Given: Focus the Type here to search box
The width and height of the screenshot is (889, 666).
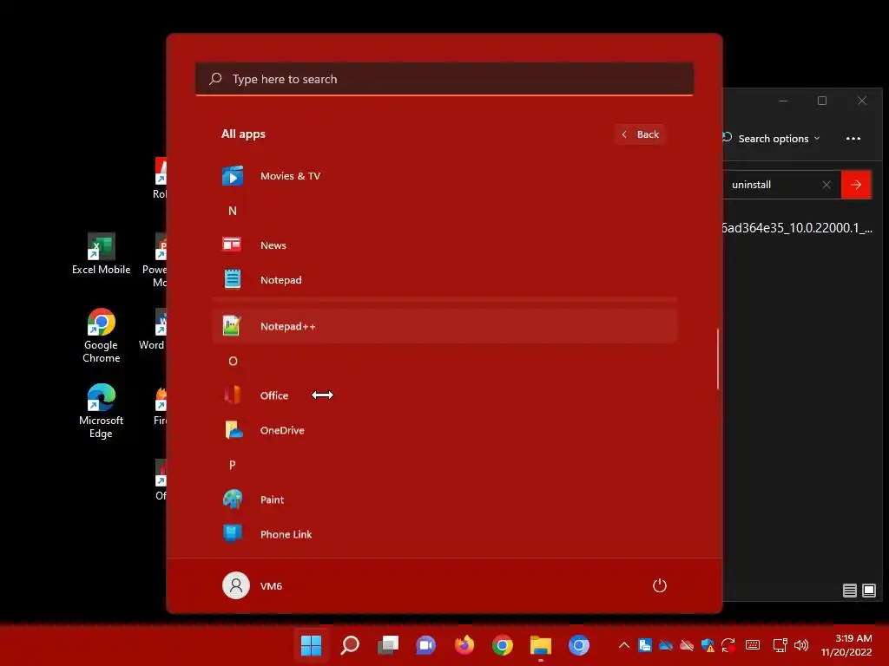Looking at the screenshot, I should click(444, 79).
